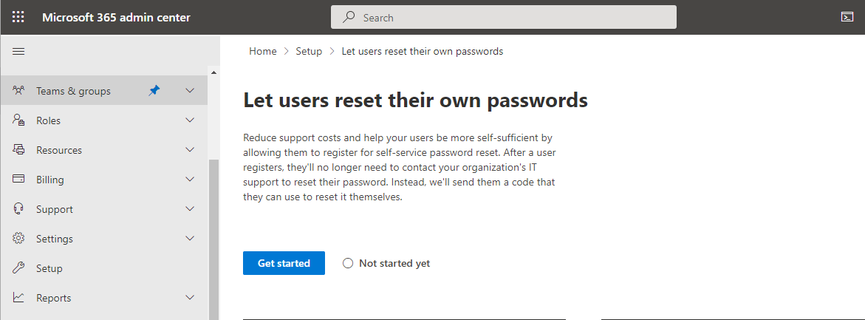Click the Roles person-lock icon
This screenshot has height=320, width=865.
click(18, 120)
